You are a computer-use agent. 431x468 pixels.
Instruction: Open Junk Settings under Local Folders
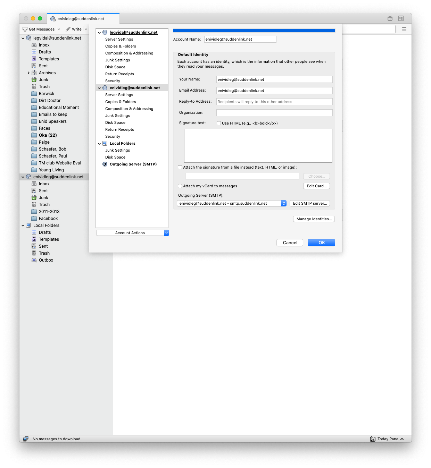[x=117, y=150]
